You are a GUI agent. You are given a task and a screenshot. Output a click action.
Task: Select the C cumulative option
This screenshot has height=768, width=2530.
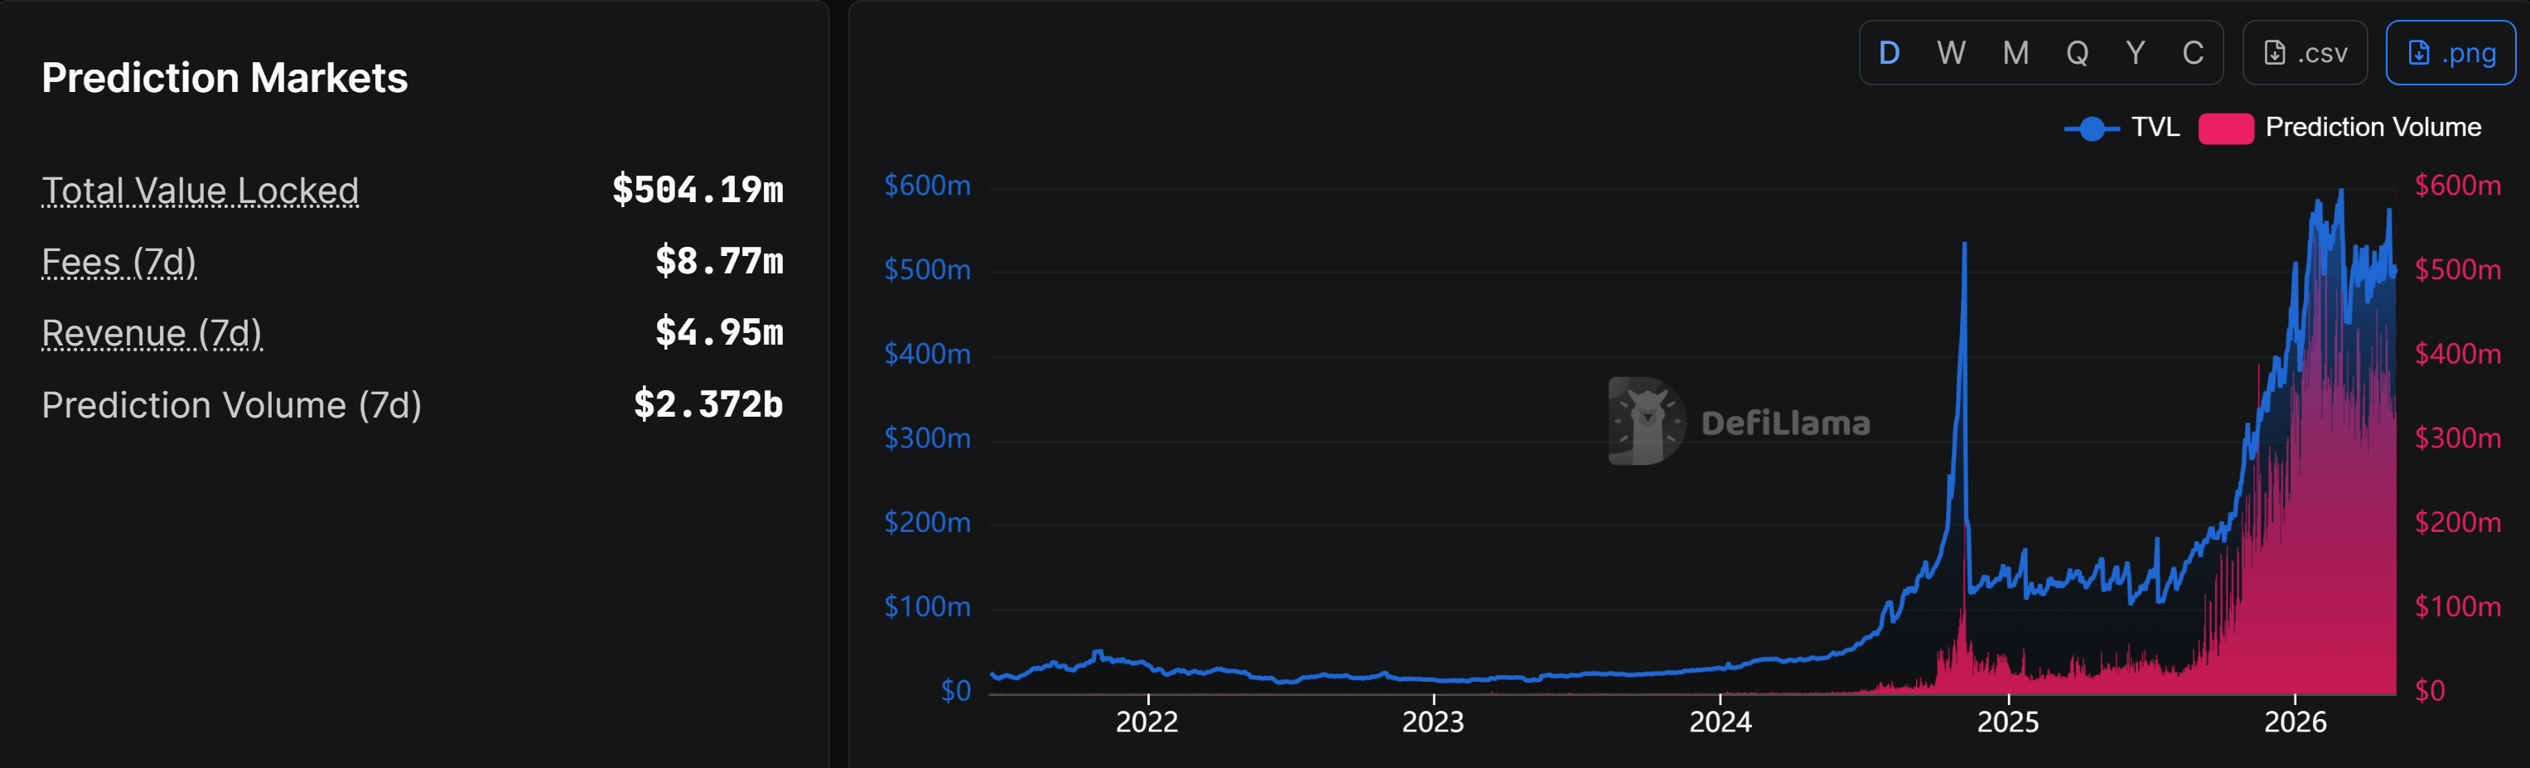(x=2192, y=53)
